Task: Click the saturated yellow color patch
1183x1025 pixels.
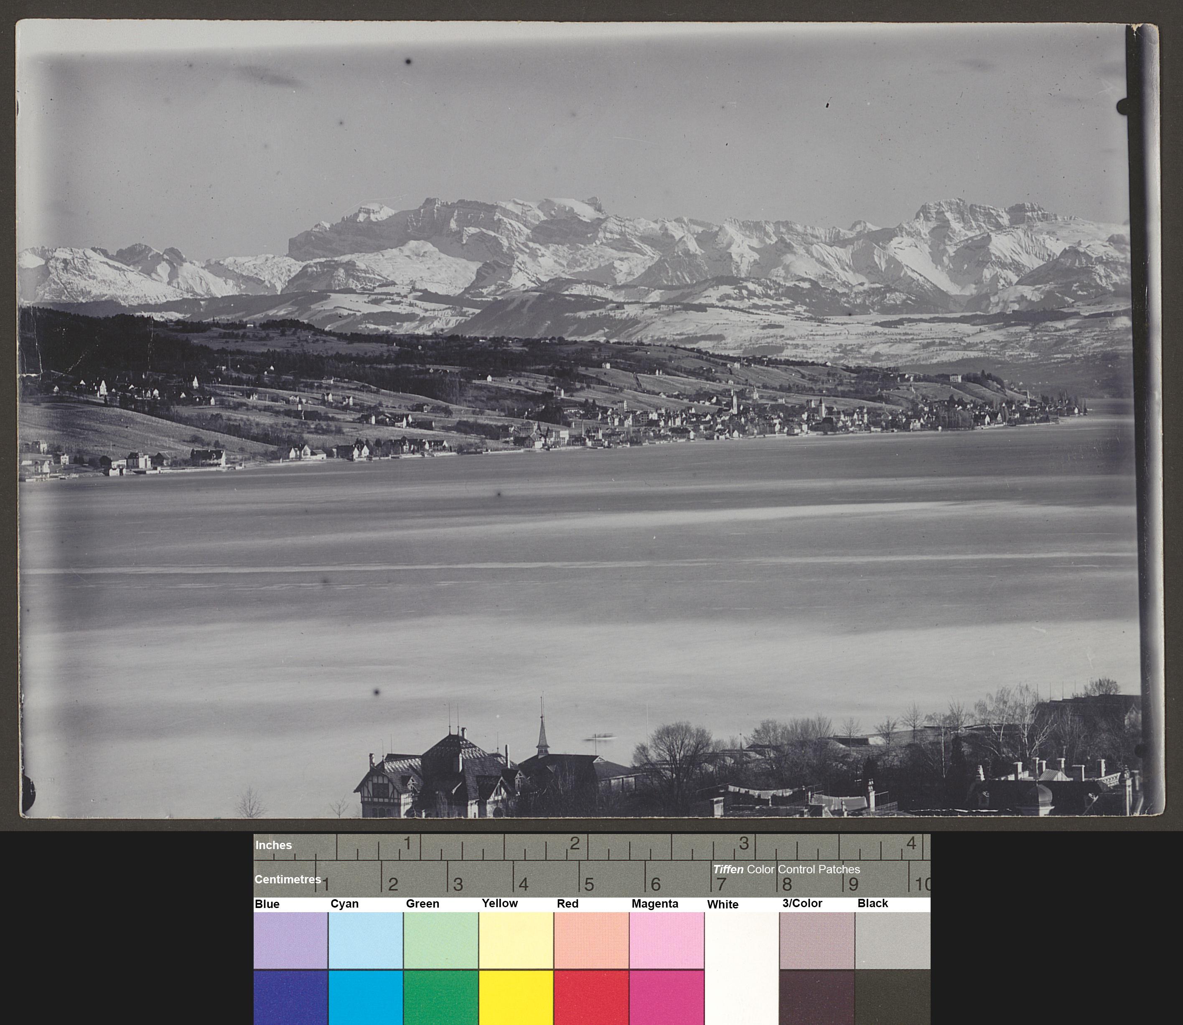Action: [x=516, y=997]
